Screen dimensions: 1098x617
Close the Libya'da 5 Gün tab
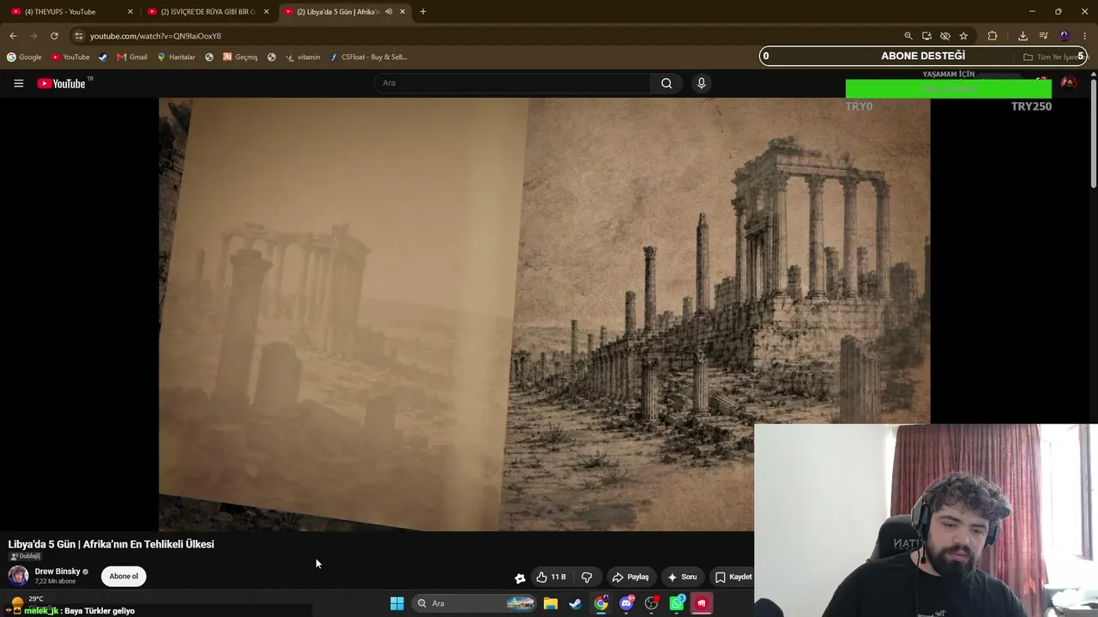[x=402, y=12]
